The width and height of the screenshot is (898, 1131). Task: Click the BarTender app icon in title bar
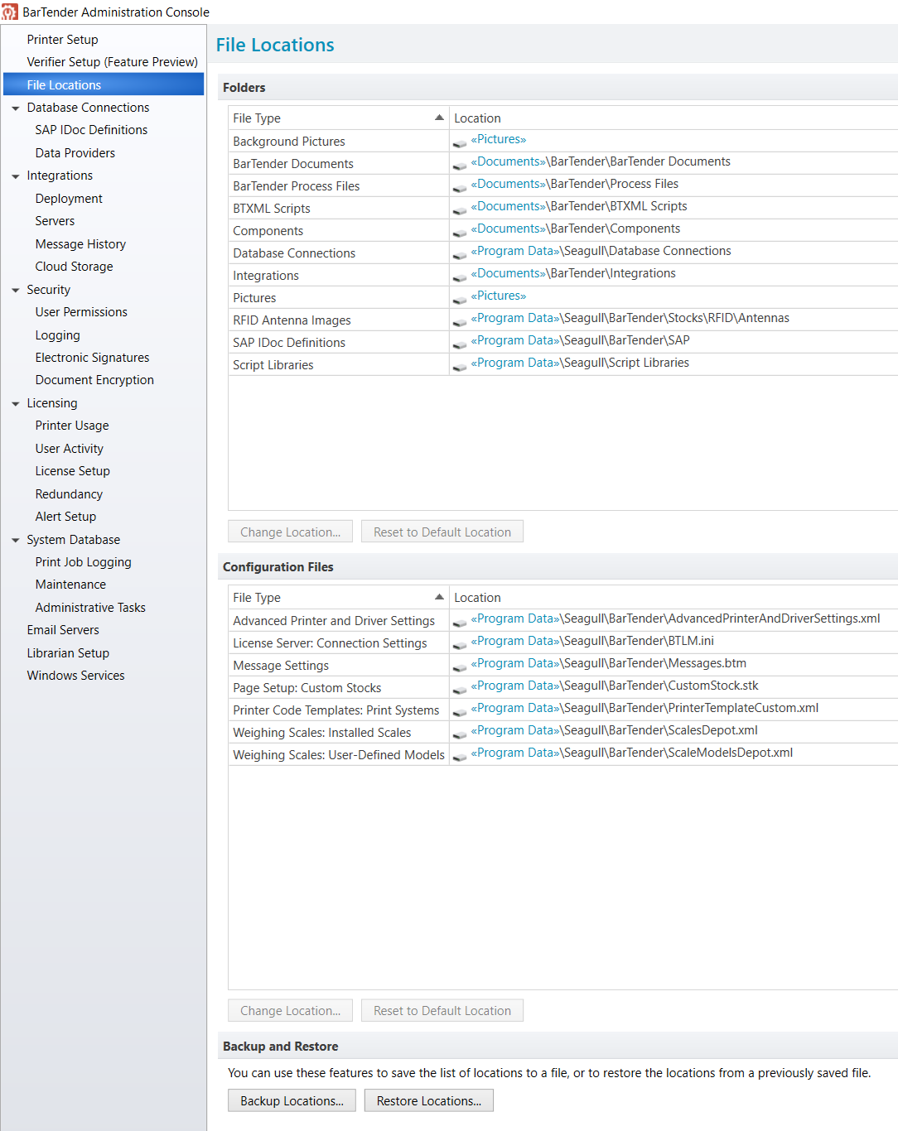(x=9, y=12)
